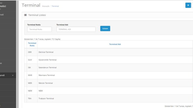Focus the Terminal Kodu input field
The width and height of the screenshot is (193, 108).
[x=40, y=29]
